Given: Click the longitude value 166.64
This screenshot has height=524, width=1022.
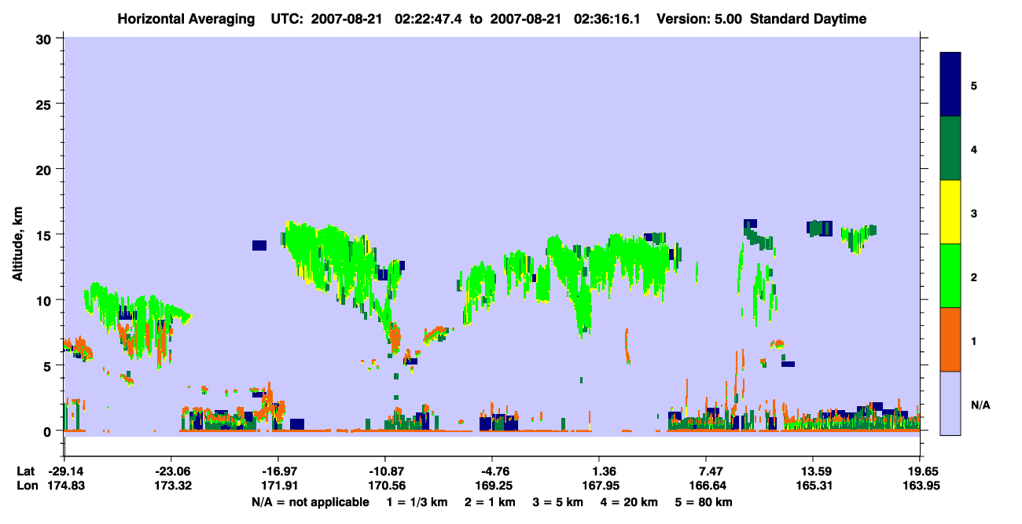Looking at the screenshot, I should (706, 486).
